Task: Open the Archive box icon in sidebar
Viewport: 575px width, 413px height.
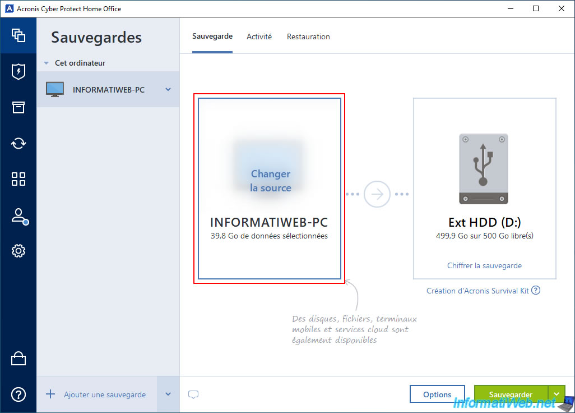Action: pyautogui.click(x=18, y=107)
